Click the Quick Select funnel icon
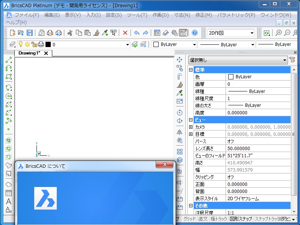 pyautogui.click(x=292, y=60)
